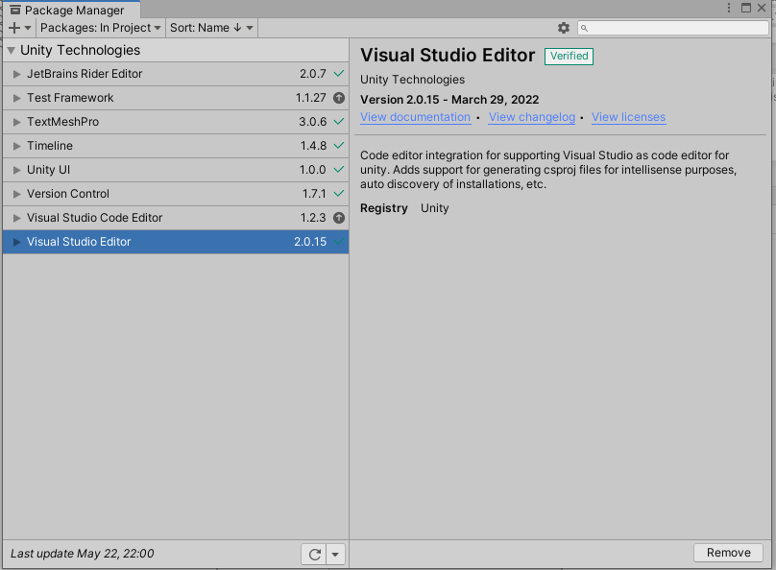Click version number 1.4.8

click(313, 146)
